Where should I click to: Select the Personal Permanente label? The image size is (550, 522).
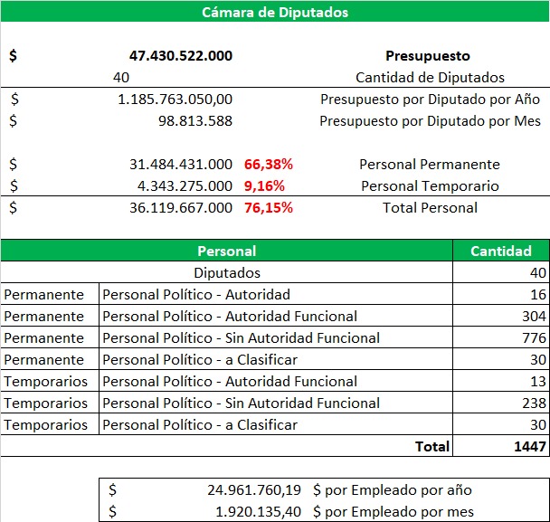coord(430,164)
